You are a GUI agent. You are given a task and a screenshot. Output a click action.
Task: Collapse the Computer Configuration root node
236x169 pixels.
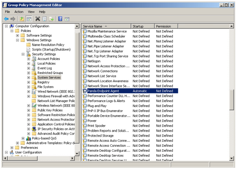[6, 26]
